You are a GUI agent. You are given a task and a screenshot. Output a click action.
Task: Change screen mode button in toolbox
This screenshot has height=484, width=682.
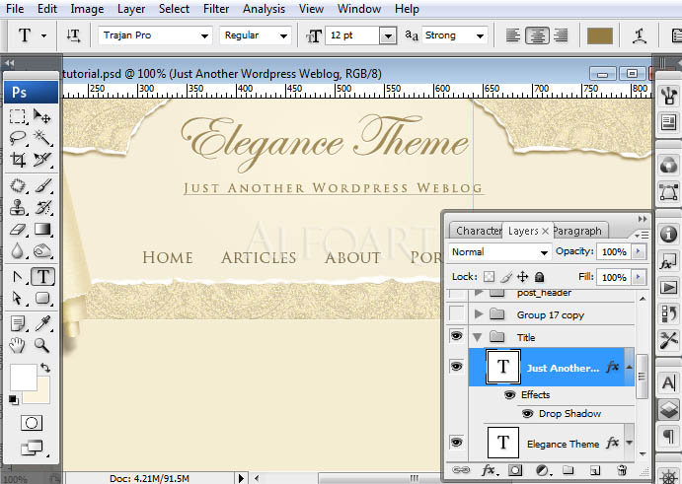(33, 448)
